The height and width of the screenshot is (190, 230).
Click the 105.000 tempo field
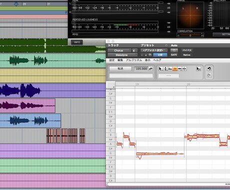(x=141, y=68)
